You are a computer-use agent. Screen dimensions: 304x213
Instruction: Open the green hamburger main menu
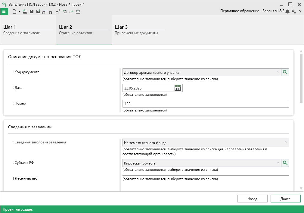click(x=4, y=12)
